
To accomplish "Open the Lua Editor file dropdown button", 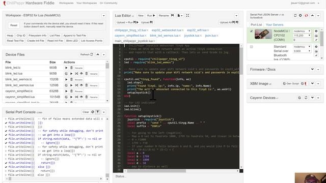I will [x=180, y=16].
